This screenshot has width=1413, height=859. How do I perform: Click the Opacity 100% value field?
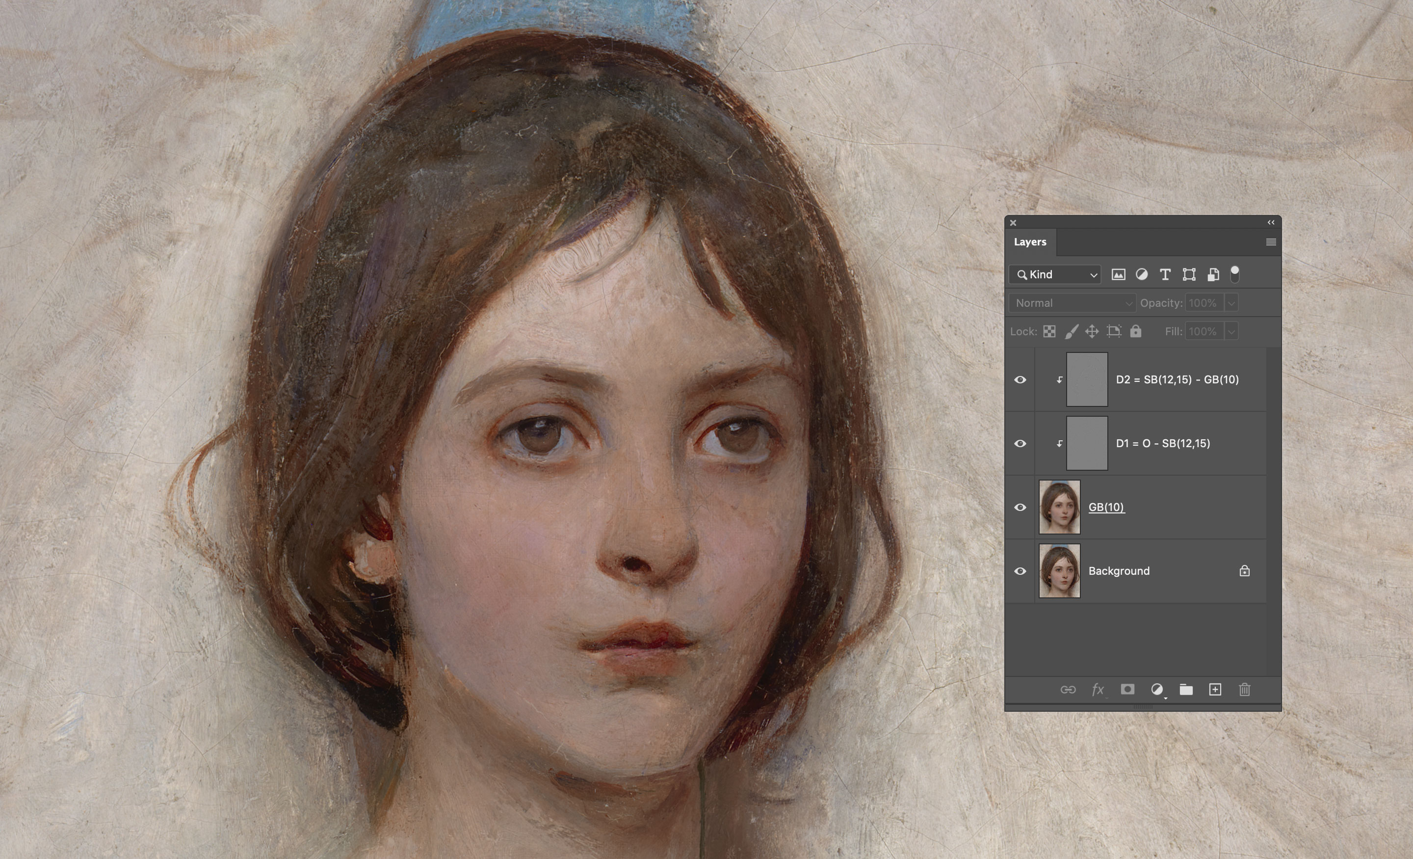click(x=1204, y=303)
